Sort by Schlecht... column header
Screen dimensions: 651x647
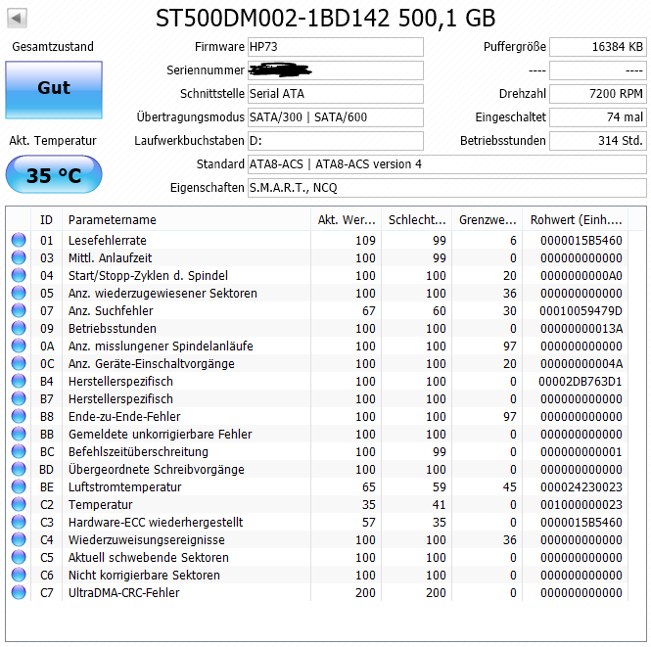(x=416, y=219)
